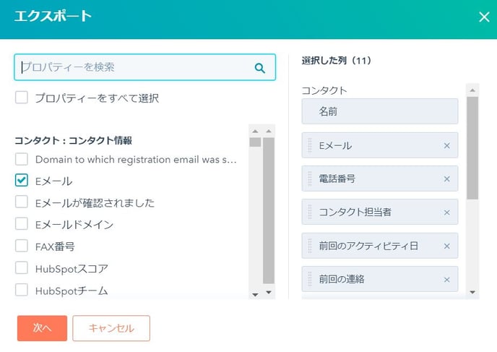497x352 pixels.
Task: Check Domain to which registration email checkbox
Action: (x=22, y=159)
